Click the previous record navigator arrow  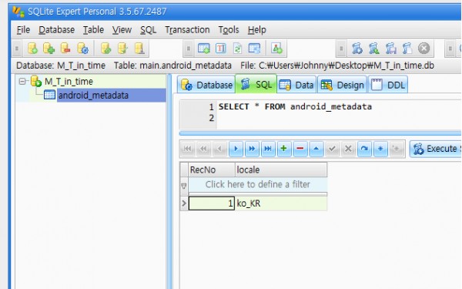point(219,149)
